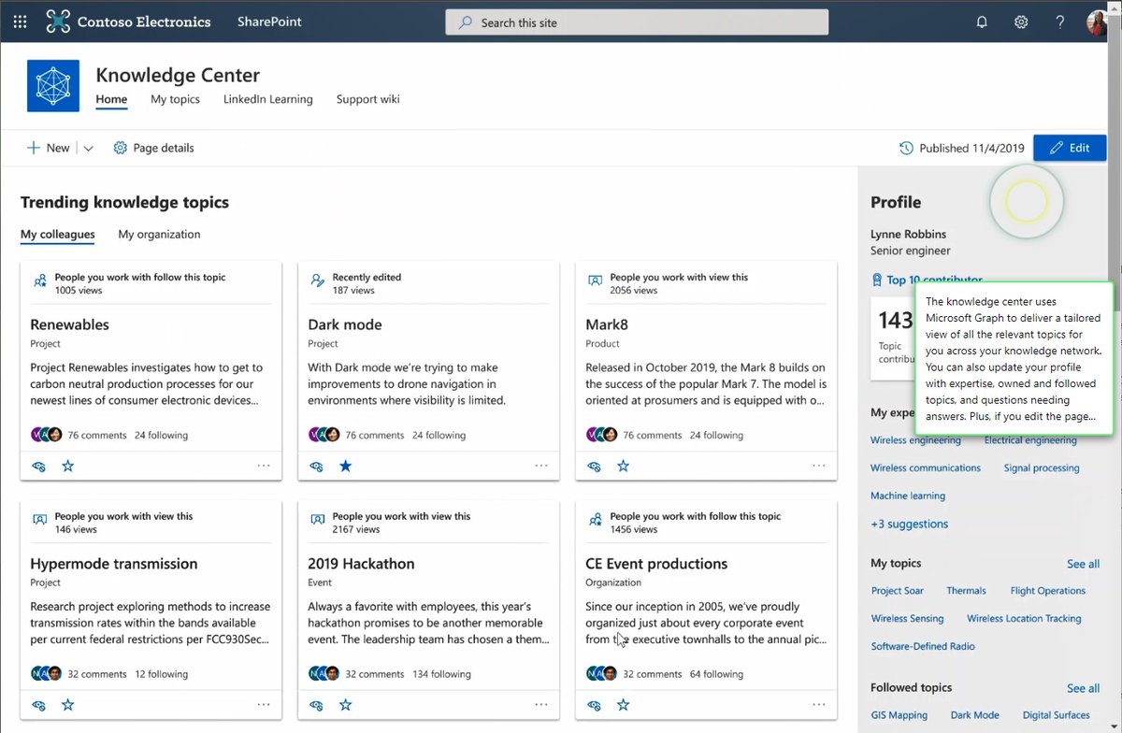This screenshot has height=733, width=1122.
Task: Open the Mark8 card more options ellipsis
Action: 819,466
